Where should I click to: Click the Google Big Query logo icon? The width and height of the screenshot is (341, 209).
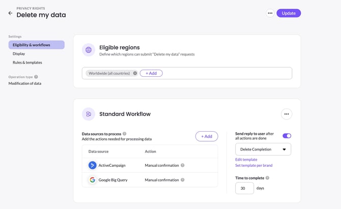coord(92,180)
